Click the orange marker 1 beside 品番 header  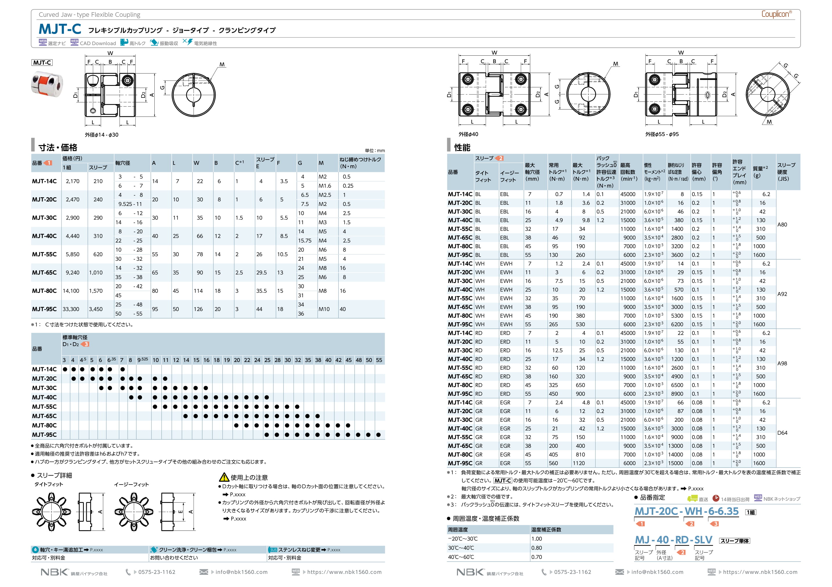point(48,163)
